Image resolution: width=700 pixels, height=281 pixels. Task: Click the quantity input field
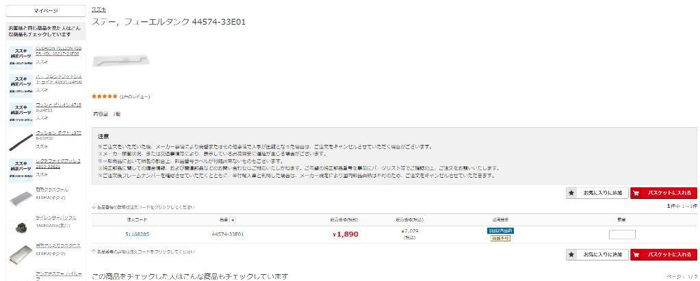tap(622, 235)
